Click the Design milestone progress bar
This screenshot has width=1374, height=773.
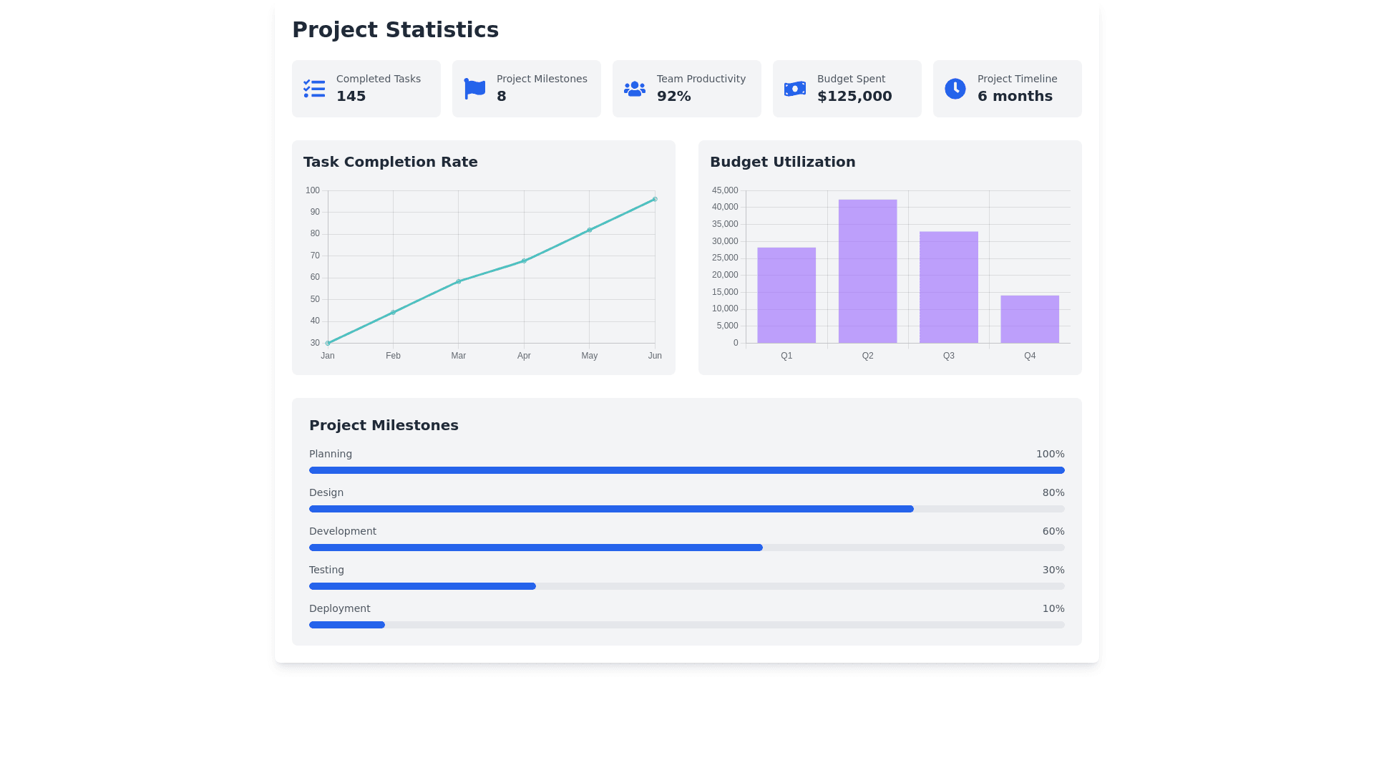point(611,509)
